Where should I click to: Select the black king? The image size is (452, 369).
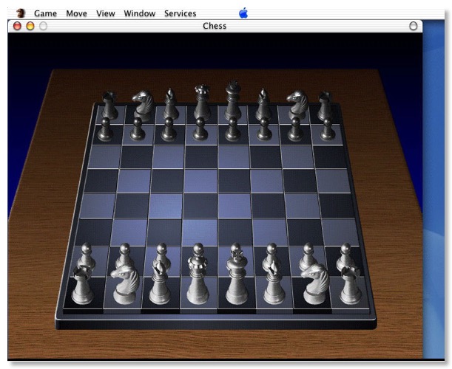click(x=233, y=100)
